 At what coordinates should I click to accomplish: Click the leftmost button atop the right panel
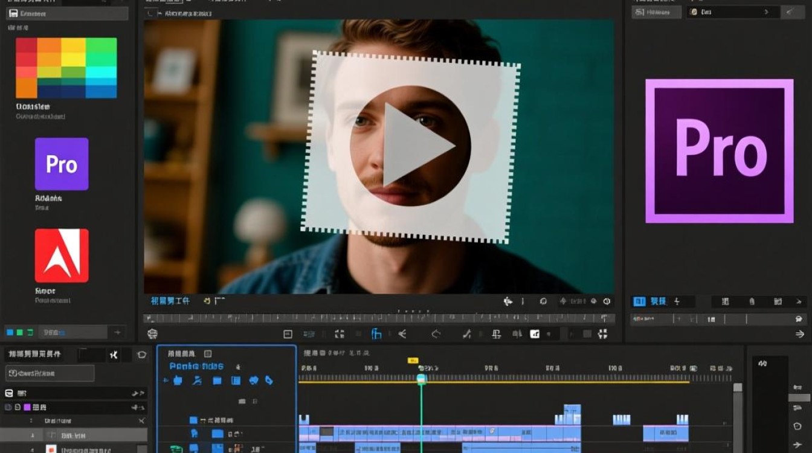click(x=656, y=11)
